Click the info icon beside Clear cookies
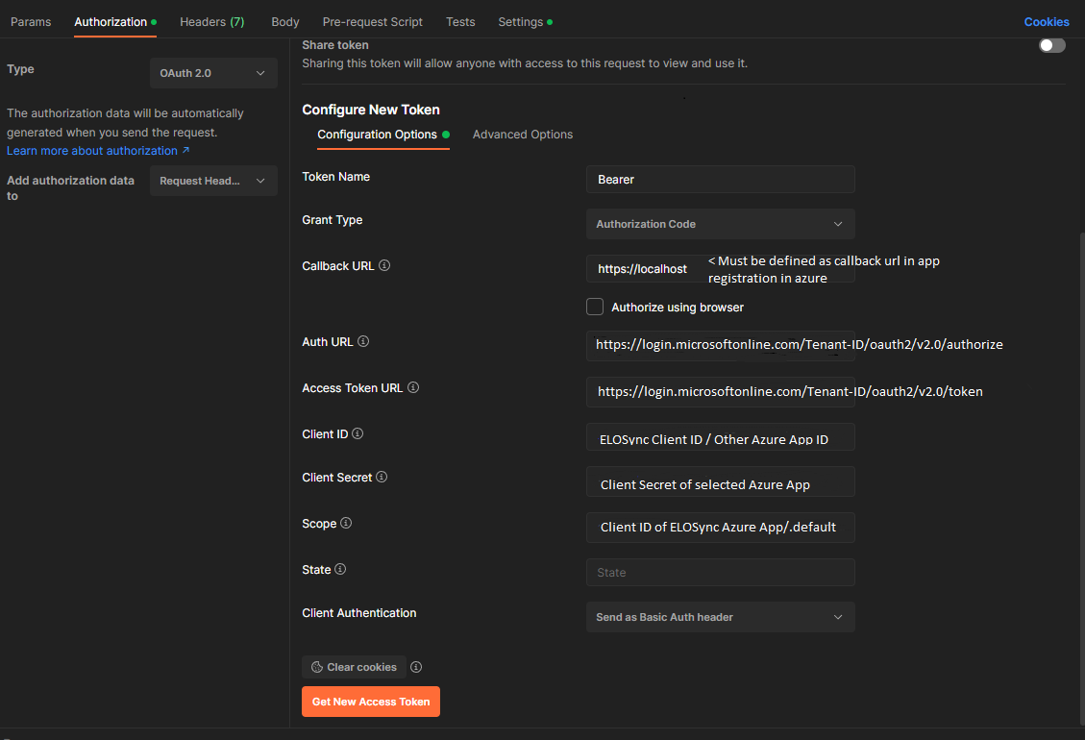Screen dimensions: 1085x740 click(415, 666)
